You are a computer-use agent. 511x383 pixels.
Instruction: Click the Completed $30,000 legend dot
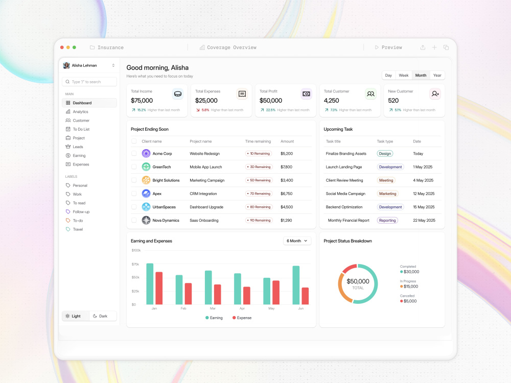pos(402,272)
